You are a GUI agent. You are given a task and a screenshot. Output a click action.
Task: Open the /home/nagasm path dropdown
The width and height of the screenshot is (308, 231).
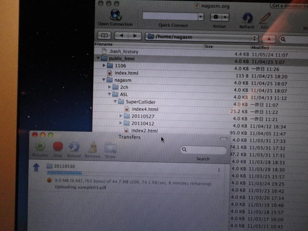pyautogui.click(x=202, y=37)
